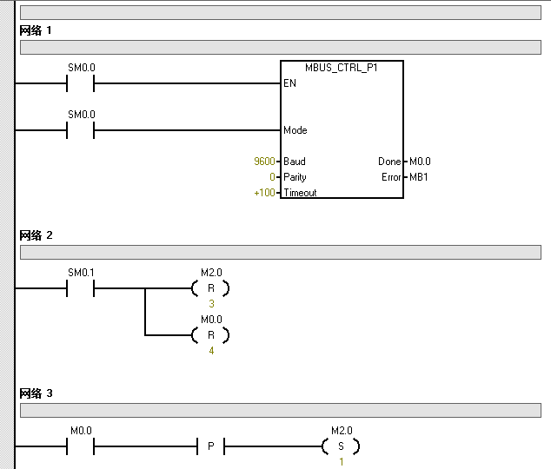Click the Baud value 9600
The height and width of the screenshot is (469, 551).
[263, 162]
